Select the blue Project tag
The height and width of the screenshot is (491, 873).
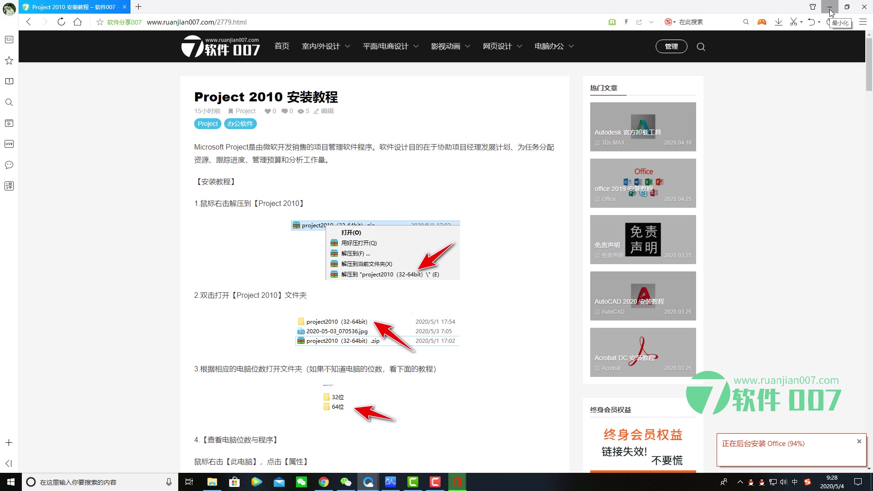208,124
